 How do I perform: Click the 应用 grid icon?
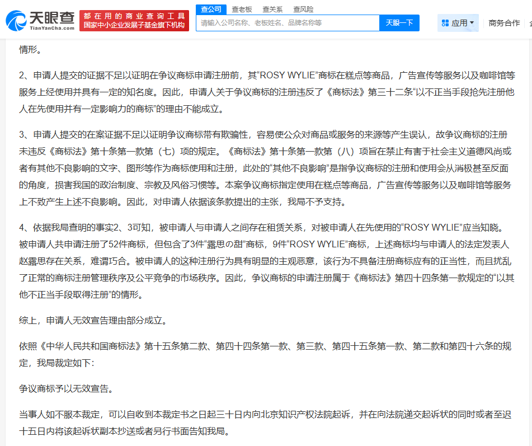(445, 23)
